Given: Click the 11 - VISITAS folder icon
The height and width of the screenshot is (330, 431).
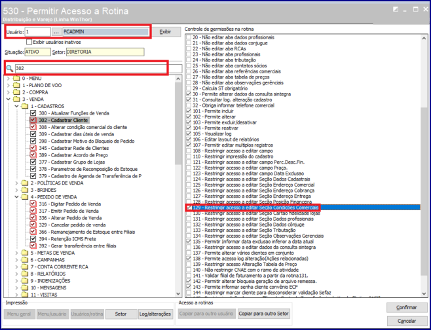Looking at the screenshot, I should [25, 295].
